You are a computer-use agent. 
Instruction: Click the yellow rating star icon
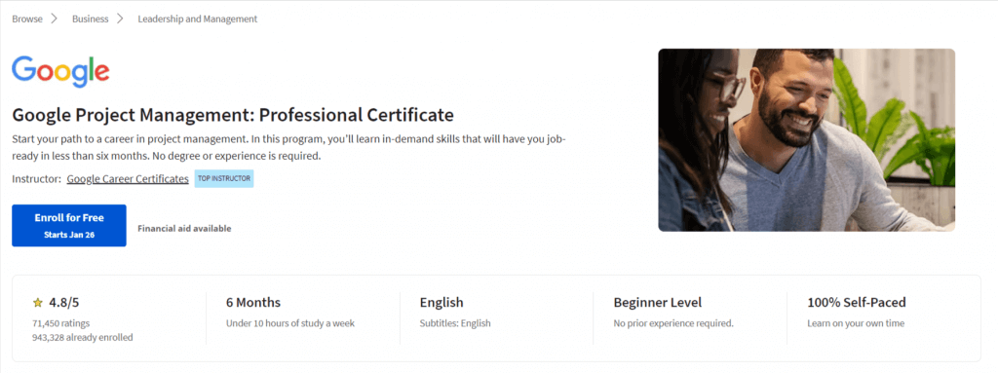(x=38, y=302)
